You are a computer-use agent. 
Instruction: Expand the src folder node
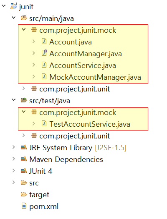(x=14, y=182)
